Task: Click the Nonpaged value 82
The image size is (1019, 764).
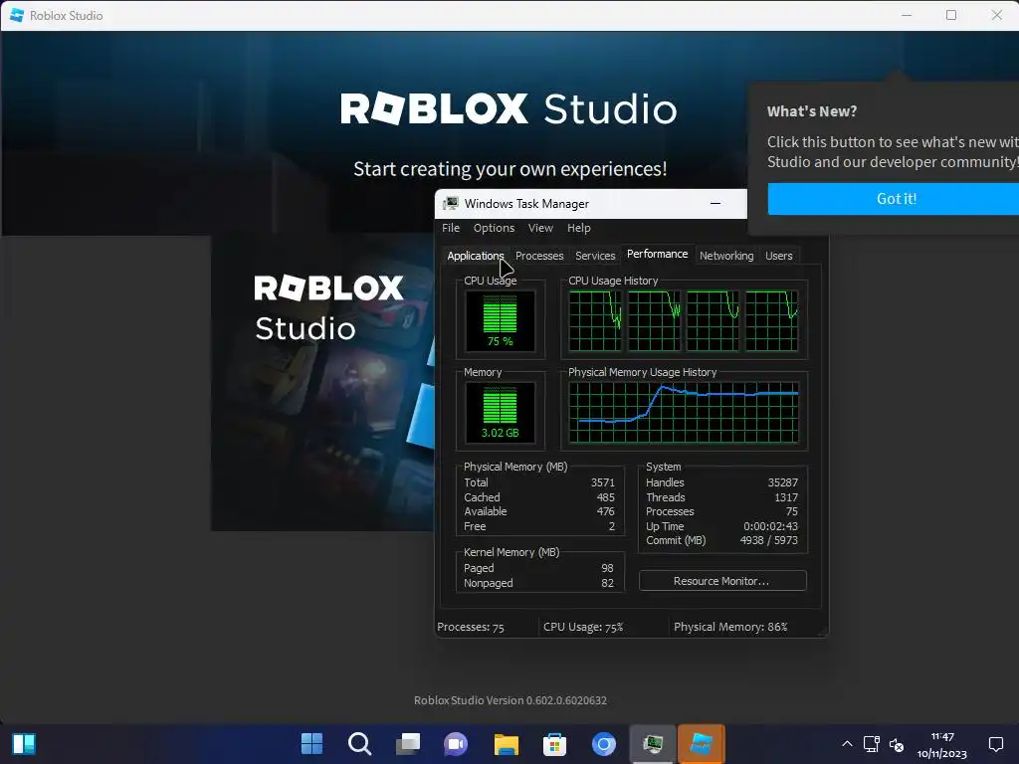Action: point(607,583)
